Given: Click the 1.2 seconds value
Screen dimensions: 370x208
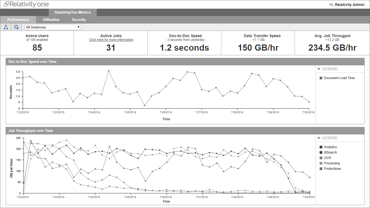Looking at the screenshot, I should 184,48.
